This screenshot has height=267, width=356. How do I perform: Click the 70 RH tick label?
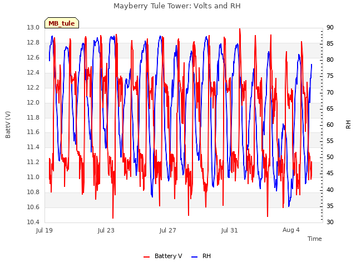[330, 93]
